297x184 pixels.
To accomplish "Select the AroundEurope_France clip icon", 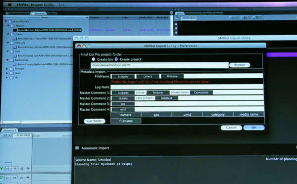I will [15, 39].
